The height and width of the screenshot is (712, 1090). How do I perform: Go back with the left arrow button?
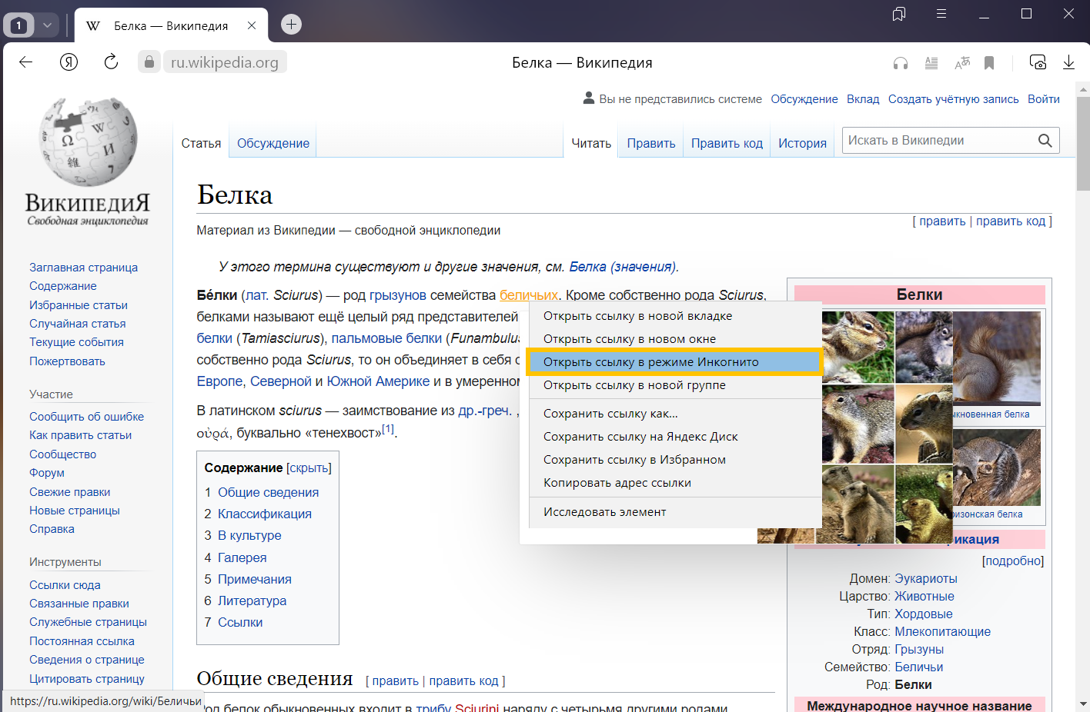click(x=25, y=62)
